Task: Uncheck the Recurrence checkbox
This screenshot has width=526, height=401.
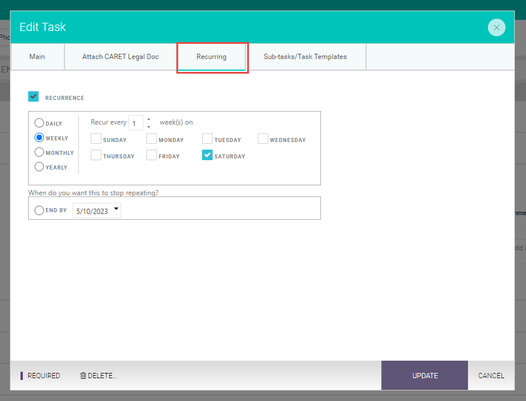Action: [33, 96]
